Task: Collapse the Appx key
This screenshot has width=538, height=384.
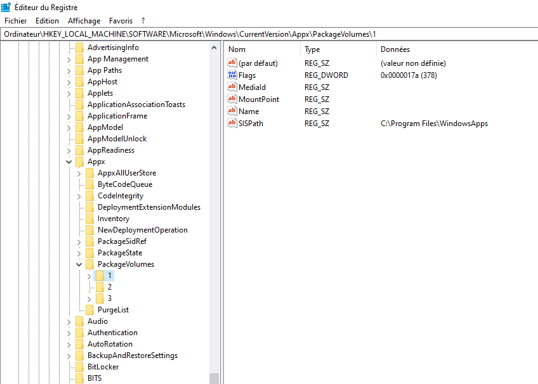Action: point(69,162)
